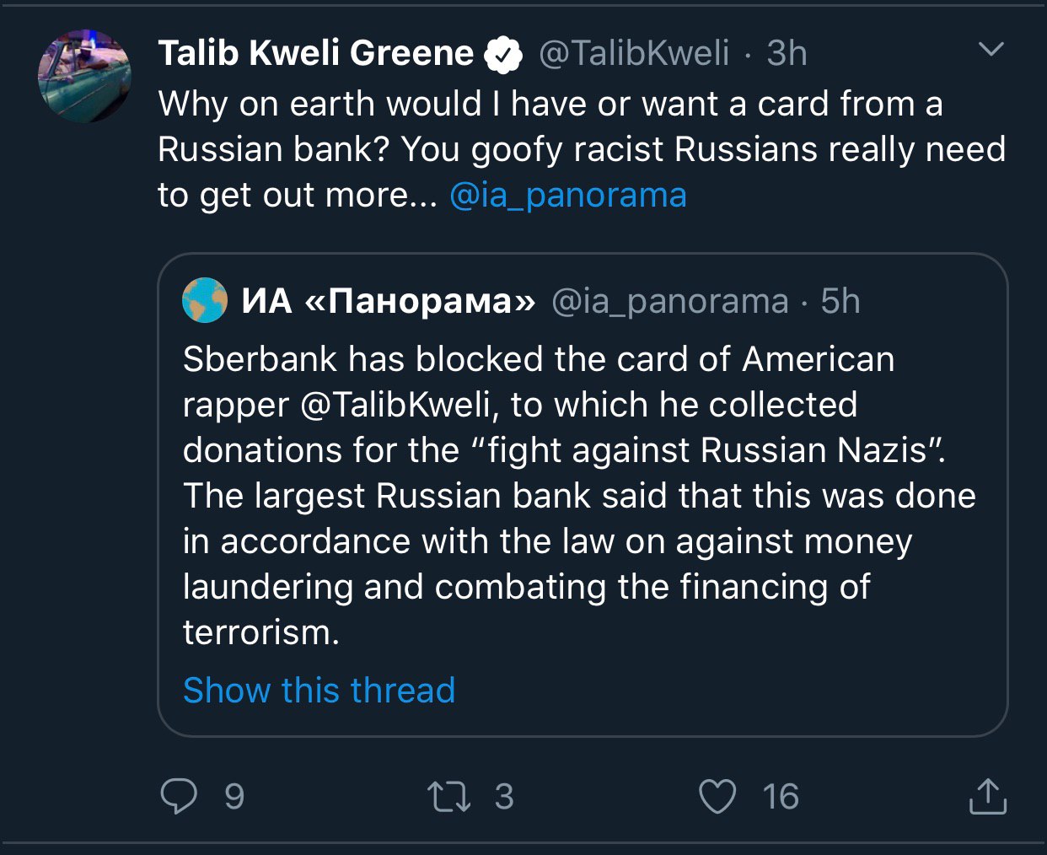Open the Talib Kweli profile avatar
1047x855 pixels.
(84, 77)
